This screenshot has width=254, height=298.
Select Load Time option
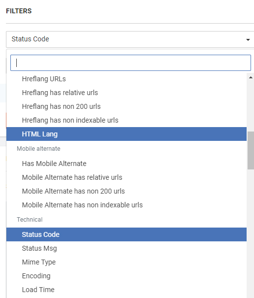[x=126, y=290]
